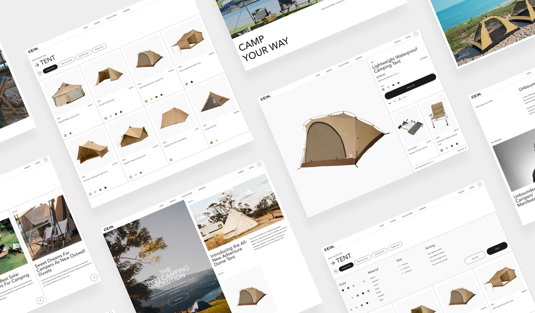Click the last payment method icon under Add to Cart
535x313 pixels.
click(x=405, y=97)
